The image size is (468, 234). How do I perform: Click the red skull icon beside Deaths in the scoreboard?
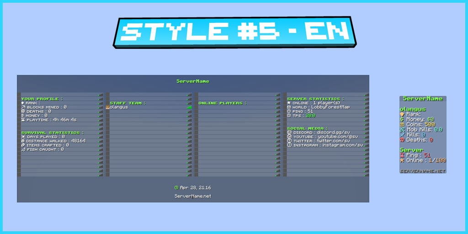tap(402, 140)
